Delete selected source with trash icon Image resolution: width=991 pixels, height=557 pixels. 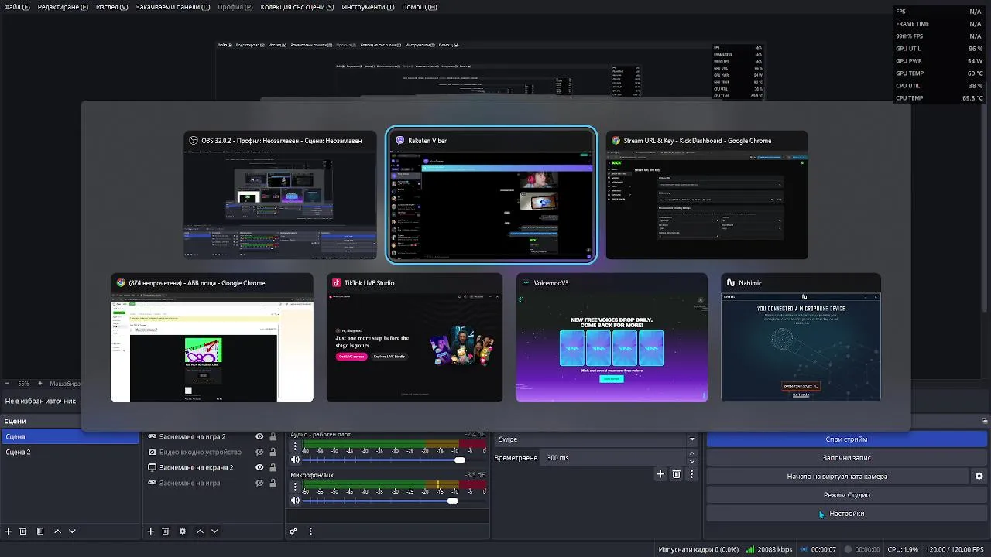166,531
